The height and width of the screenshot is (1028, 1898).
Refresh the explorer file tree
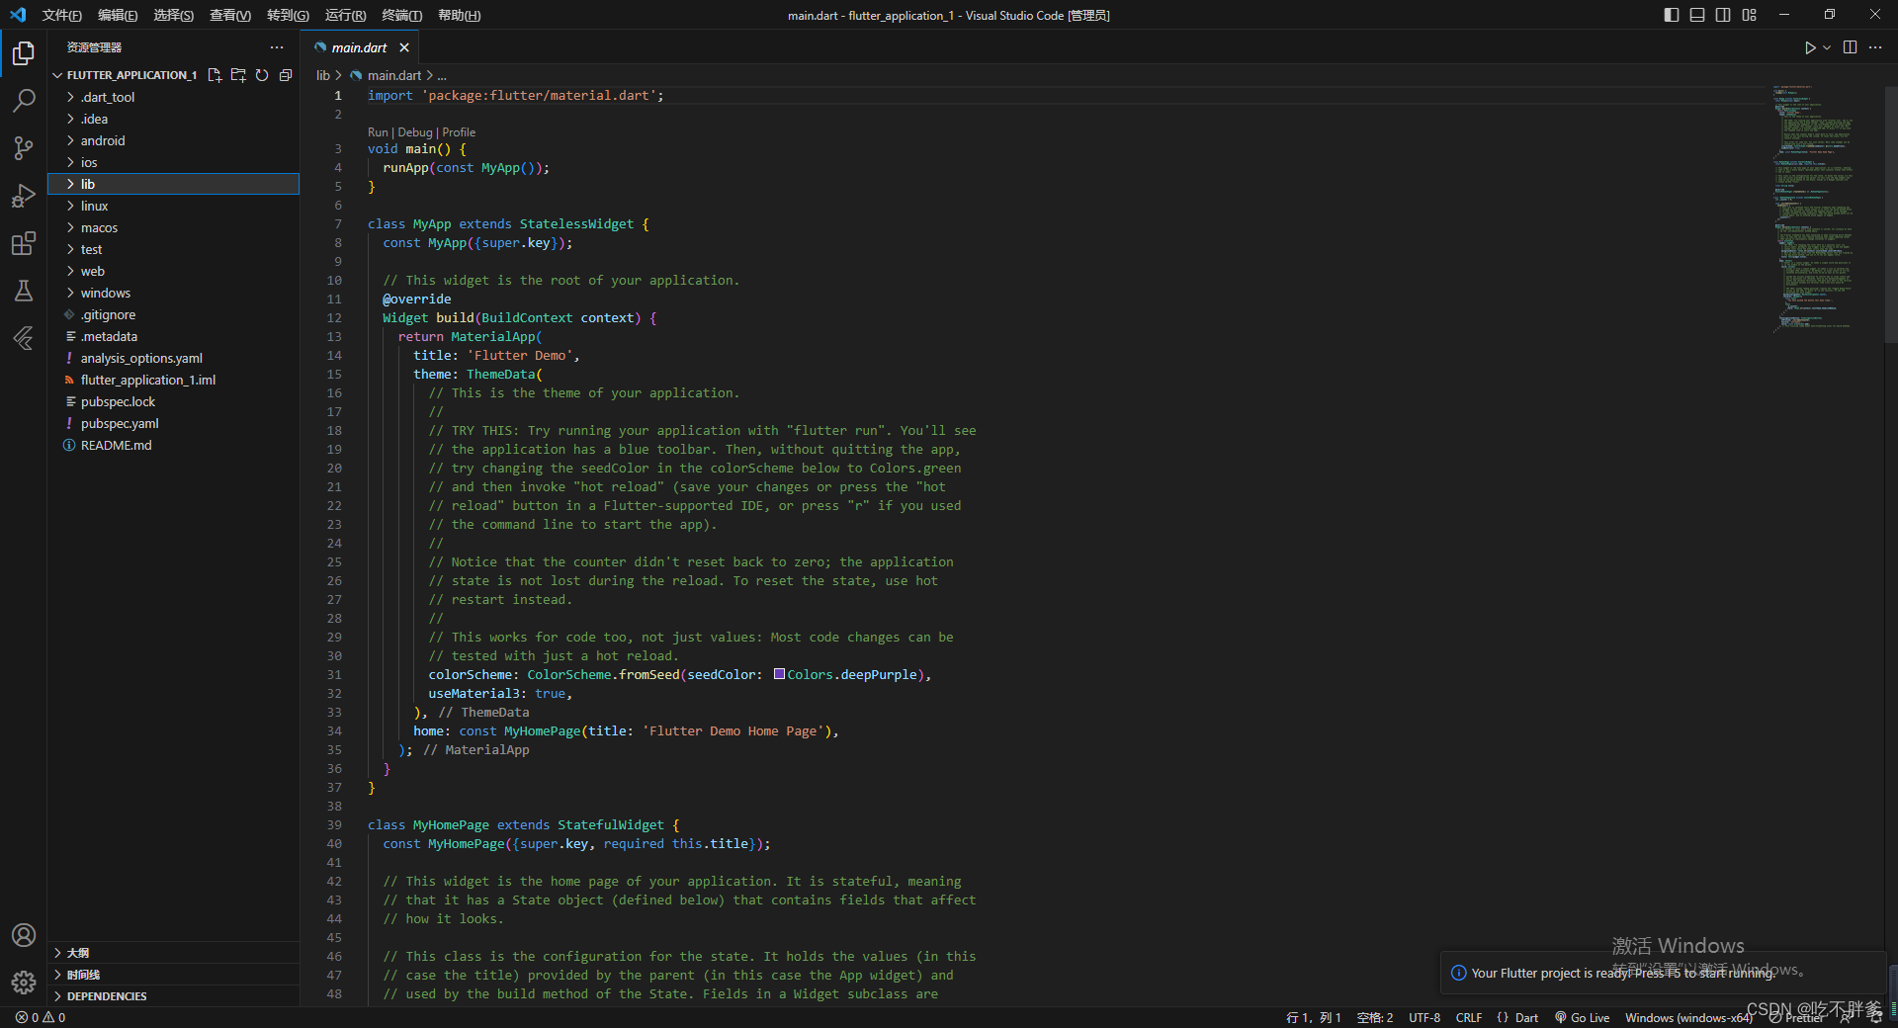(x=262, y=75)
